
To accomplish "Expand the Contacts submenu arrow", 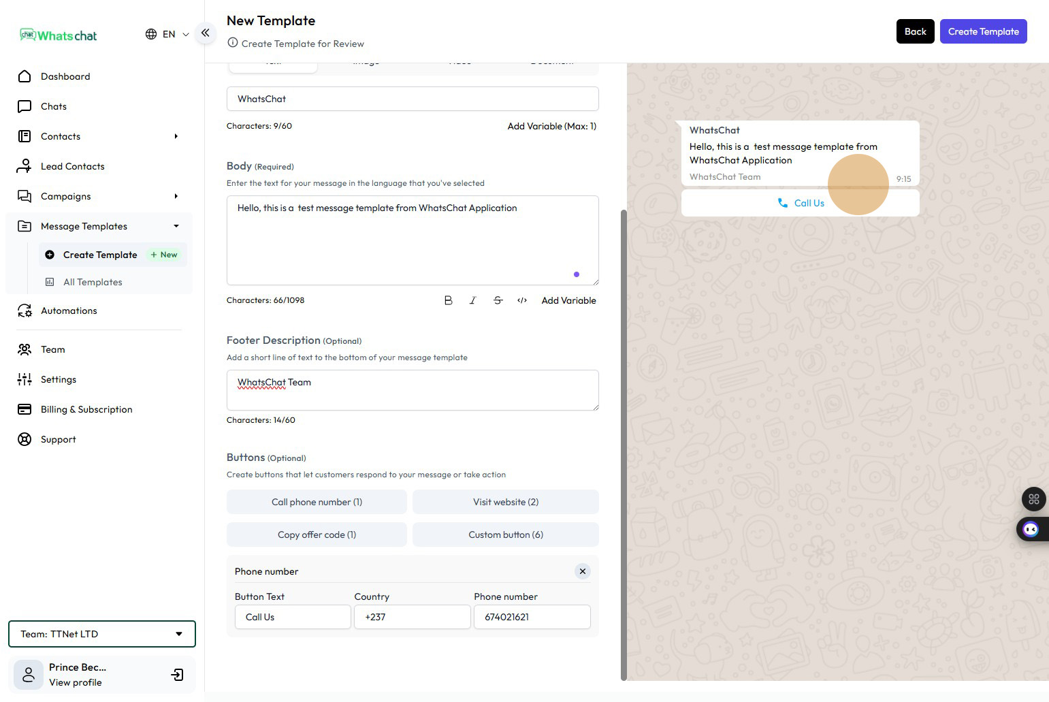I will [176, 136].
